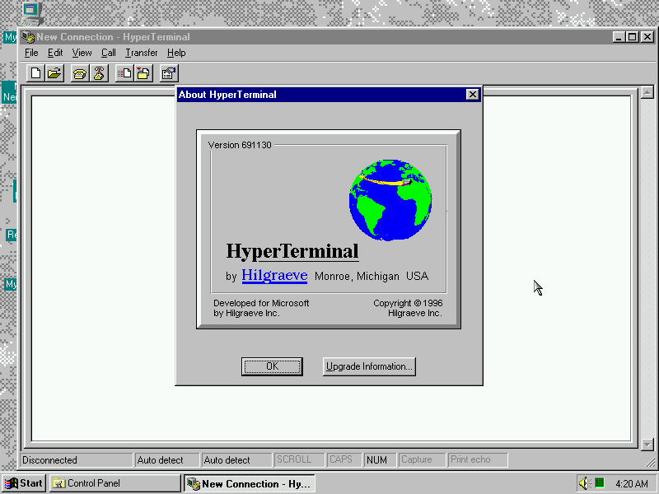Open the Transfer menu
The image size is (659, 494).
pyautogui.click(x=141, y=53)
